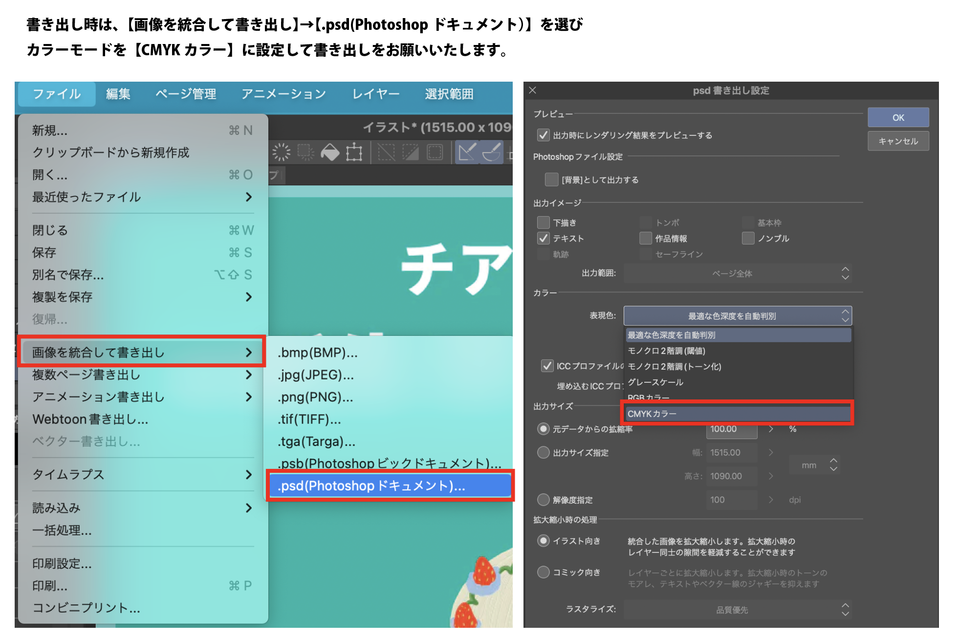Open the 表現色 color depth dropdown
The width and height of the screenshot is (958, 641).
[x=738, y=316]
